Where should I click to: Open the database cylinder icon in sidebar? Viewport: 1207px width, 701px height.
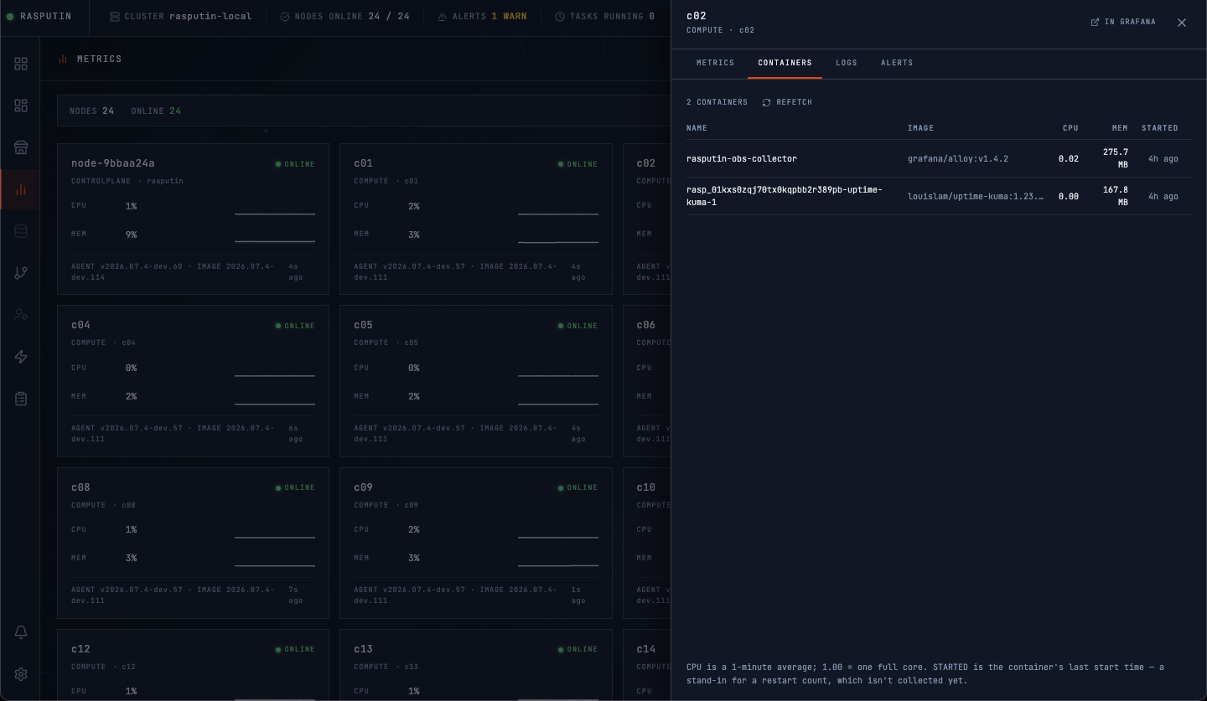click(21, 231)
